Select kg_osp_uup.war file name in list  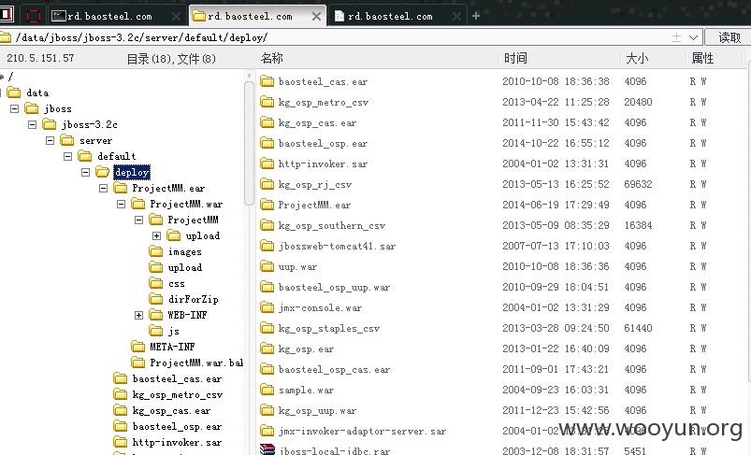click(x=317, y=410)
